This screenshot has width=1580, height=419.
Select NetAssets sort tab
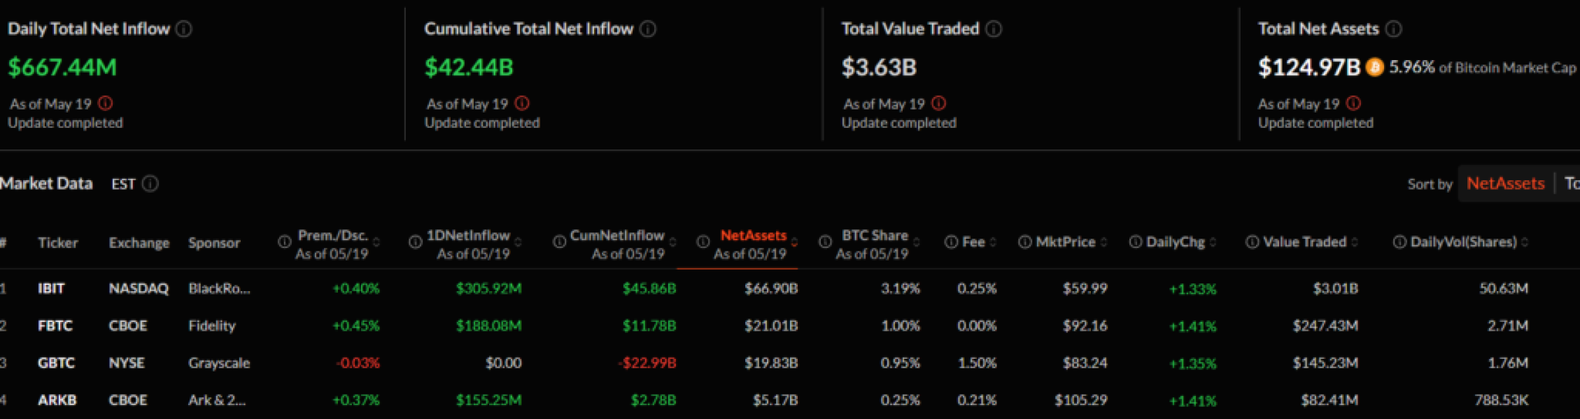point(1505,184)
